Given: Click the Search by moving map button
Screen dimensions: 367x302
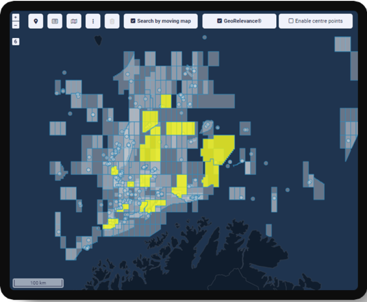Looking at the screenshot, I should point(161,21).
